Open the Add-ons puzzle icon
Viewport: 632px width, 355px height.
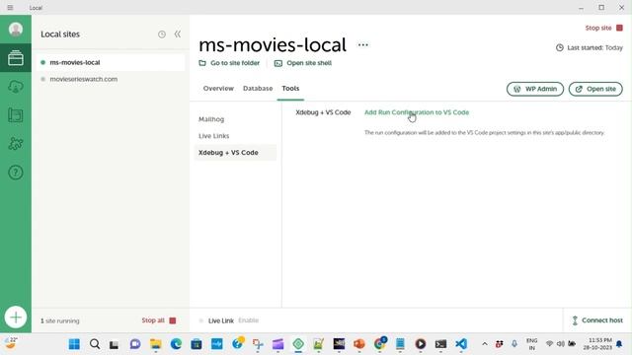(x=16, y=144)
